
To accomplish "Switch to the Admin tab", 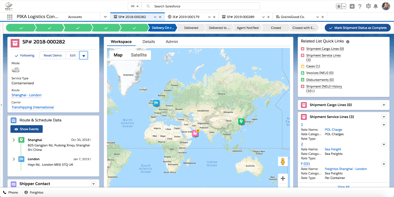I will pyautogui.click(x=172, y=41).
